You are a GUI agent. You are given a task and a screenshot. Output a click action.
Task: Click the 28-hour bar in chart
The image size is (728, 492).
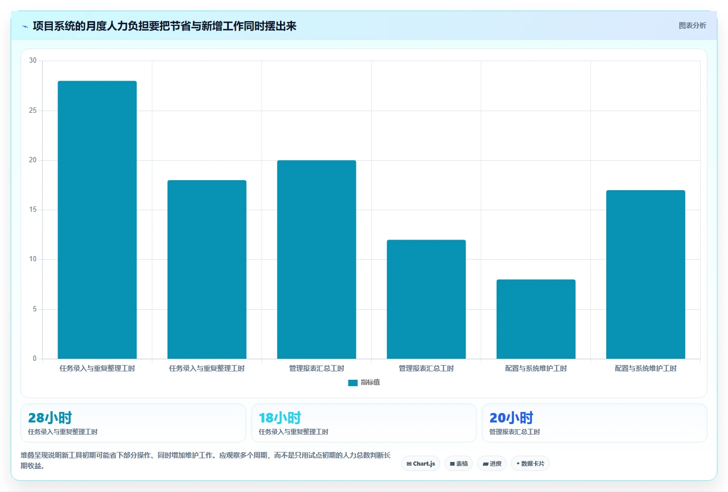(x=97, y=220)
